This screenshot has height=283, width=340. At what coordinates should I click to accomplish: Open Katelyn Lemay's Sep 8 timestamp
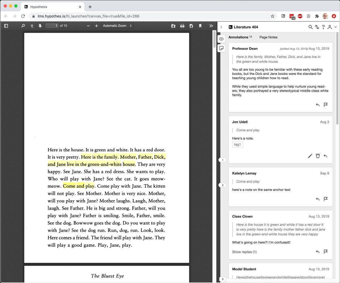pos(325,173)
